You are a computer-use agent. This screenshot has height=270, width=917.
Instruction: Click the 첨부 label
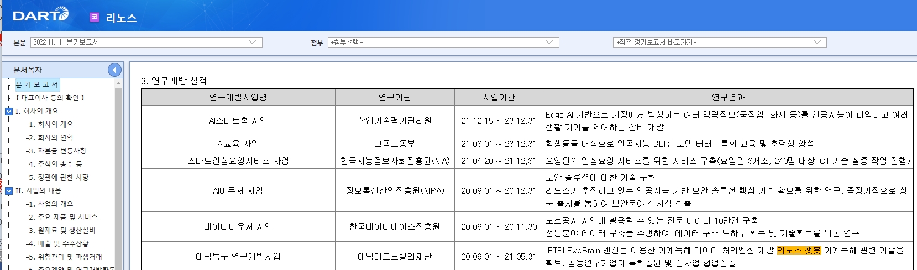coord(317,43)
